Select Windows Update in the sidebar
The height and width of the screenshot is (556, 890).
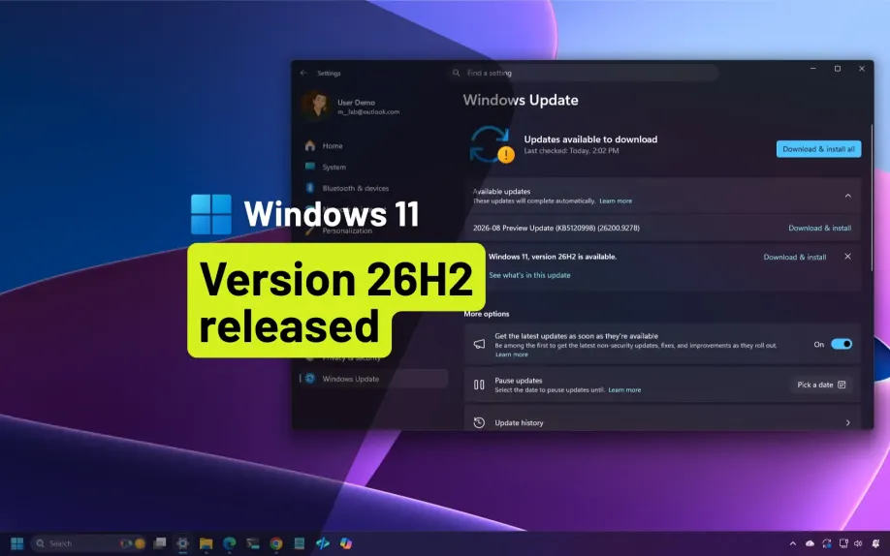pos(374,379)
